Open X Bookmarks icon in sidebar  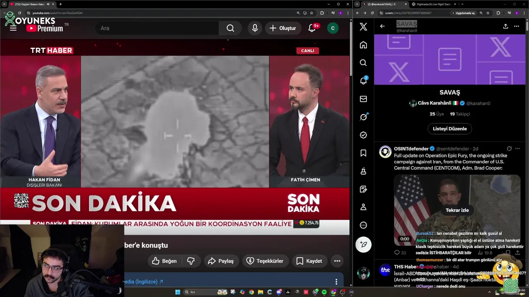[x=363, y=153]
